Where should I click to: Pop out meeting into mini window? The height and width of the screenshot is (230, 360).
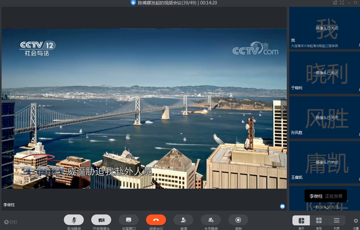click(335, 2)
